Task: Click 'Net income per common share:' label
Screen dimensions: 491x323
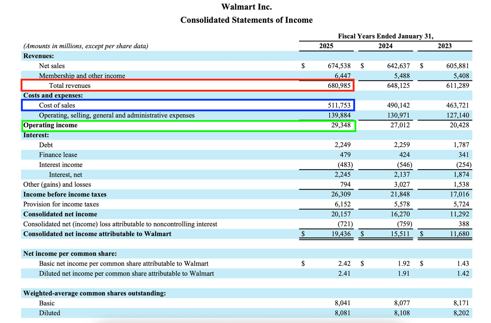Action: click(x=70, y=254)
